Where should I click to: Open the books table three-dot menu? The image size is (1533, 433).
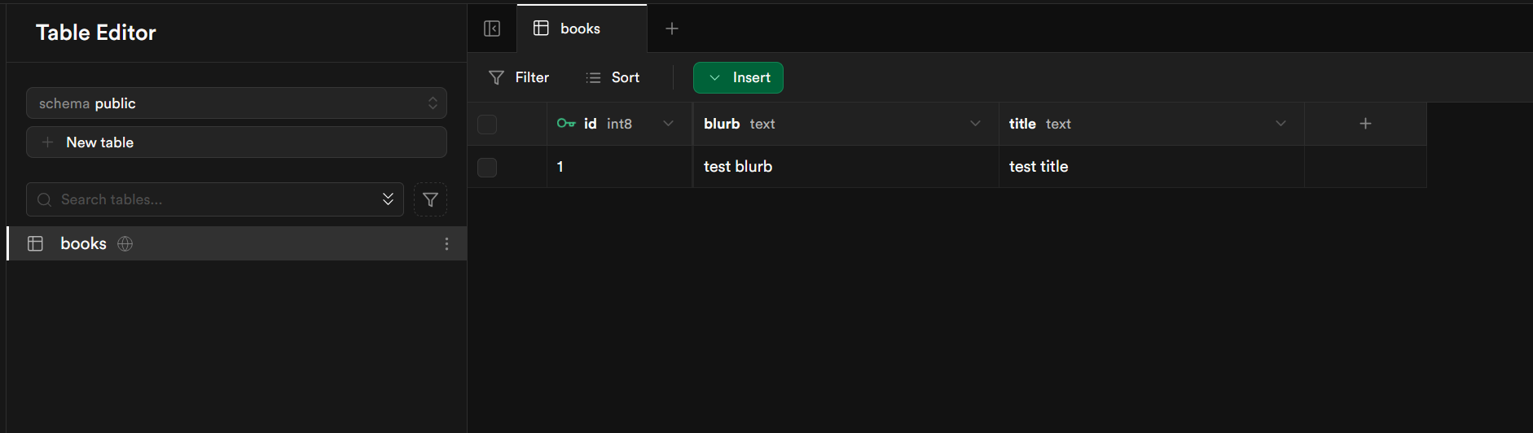[x=446, y=244]
